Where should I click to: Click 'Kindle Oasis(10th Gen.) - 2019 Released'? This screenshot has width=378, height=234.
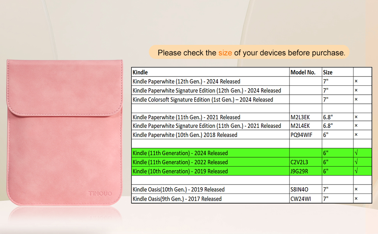coord(178,190)
